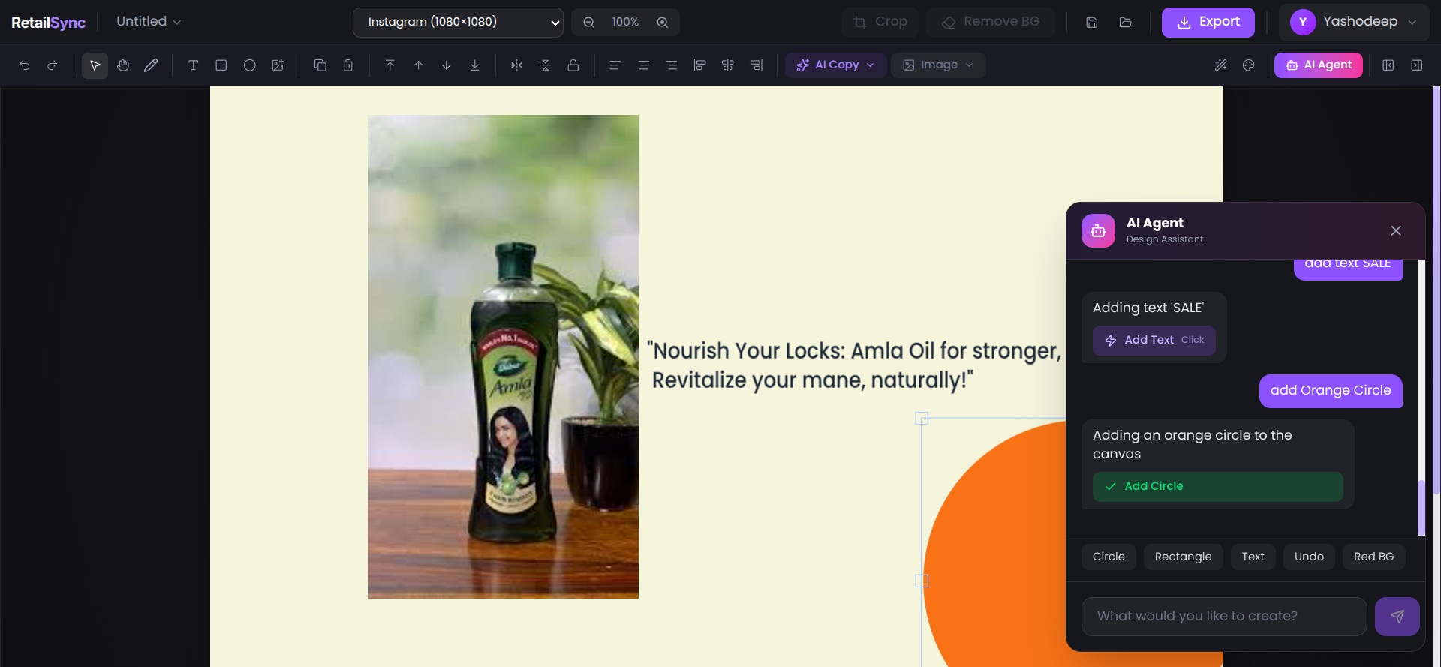The image size is (1441, 667).
Task: Toggle the lock object icon
Action: pyautogui.click(x=573, y=65)
